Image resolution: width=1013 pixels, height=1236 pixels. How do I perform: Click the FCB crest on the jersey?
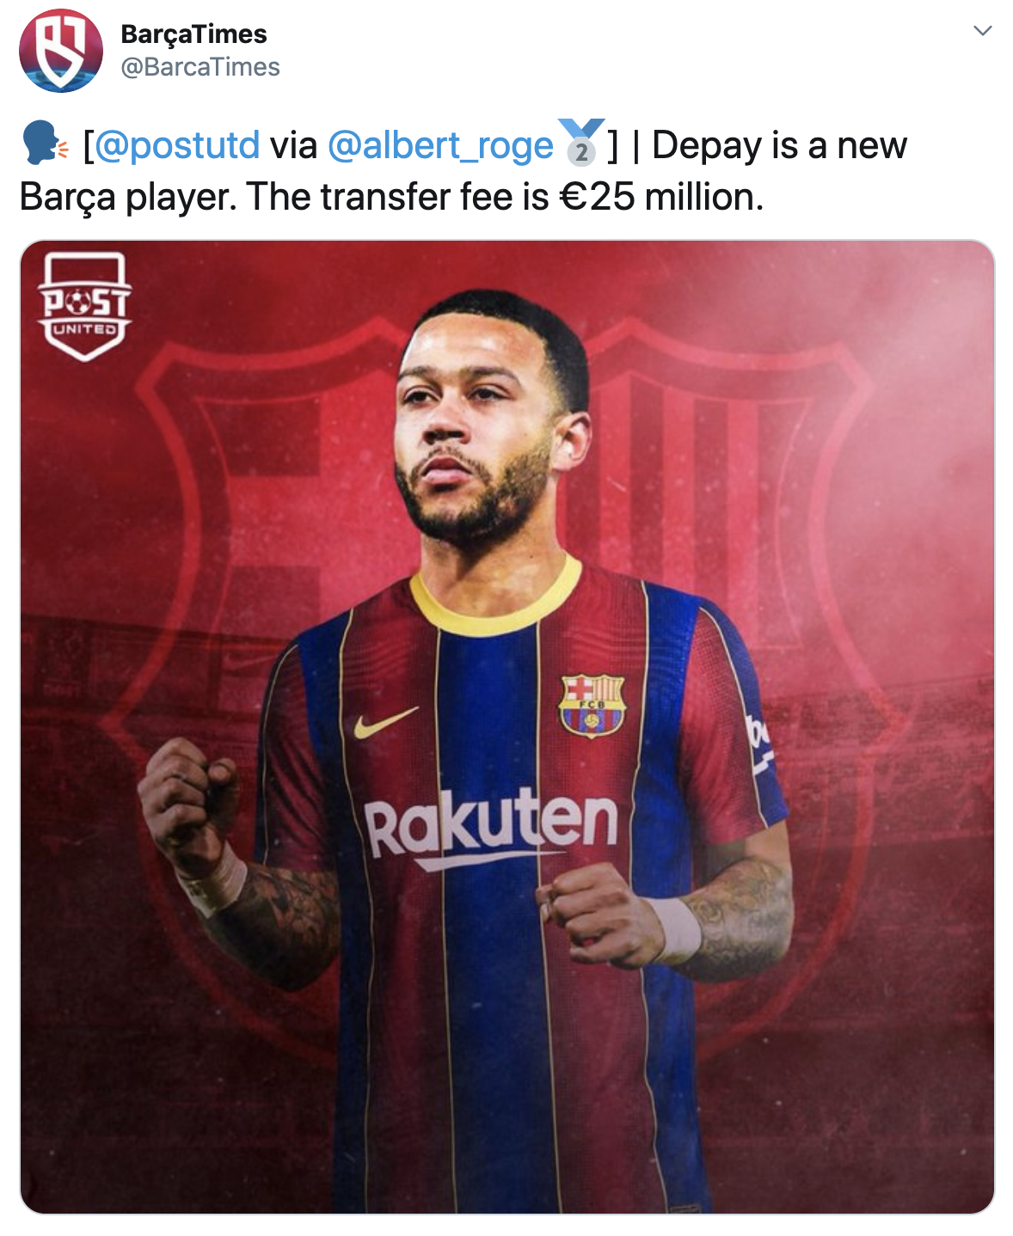[x=592, y=705]
